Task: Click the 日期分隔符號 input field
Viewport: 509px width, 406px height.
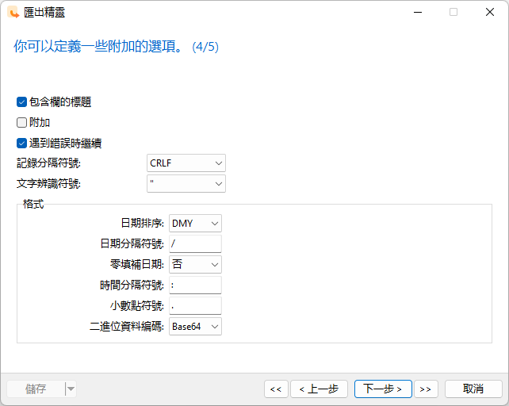Action: tap(195, 244)
